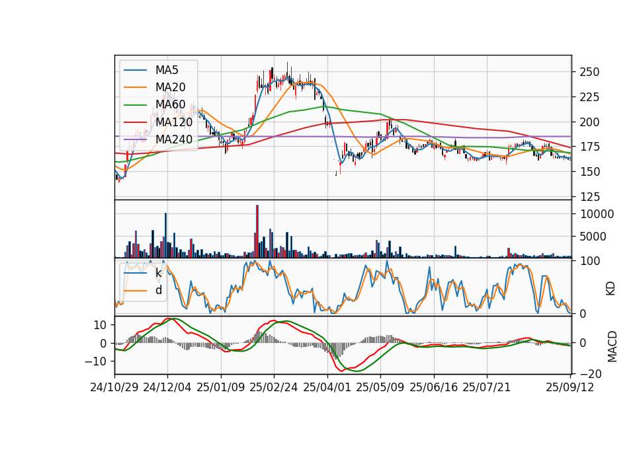Image resolution: width=635 pixels, height=456 pixels.
Task: Click the MA120 legend label
Action: click(174, 122)
